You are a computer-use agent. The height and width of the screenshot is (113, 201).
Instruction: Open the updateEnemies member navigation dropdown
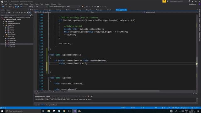[170, 12]
